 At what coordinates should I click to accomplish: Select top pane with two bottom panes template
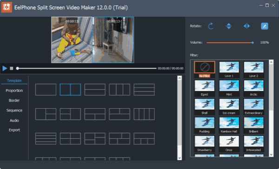point(95,114)
